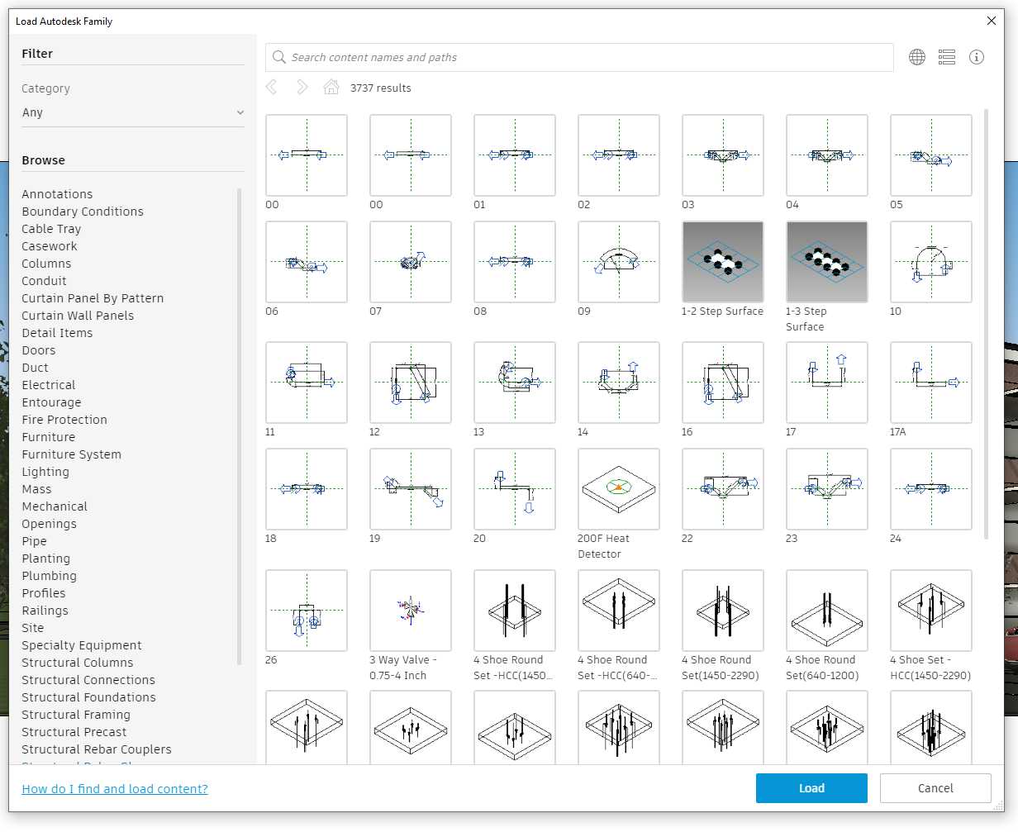Select the 3 Way Valve family thumbnail

tap(410, 610)
